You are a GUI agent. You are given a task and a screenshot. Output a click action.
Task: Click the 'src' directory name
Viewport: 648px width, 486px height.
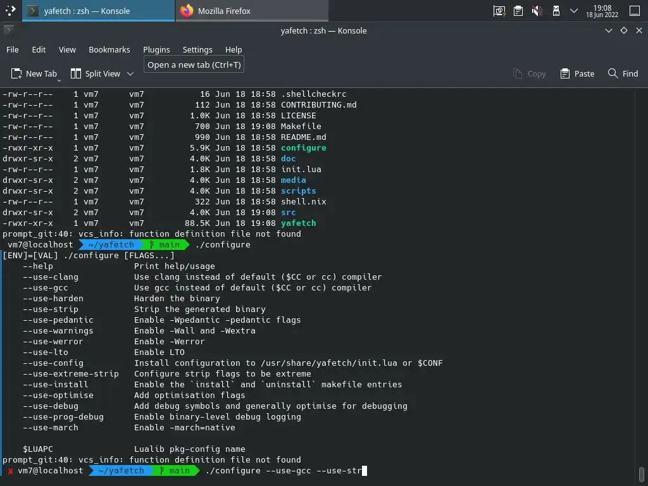[x=289, y=213]
